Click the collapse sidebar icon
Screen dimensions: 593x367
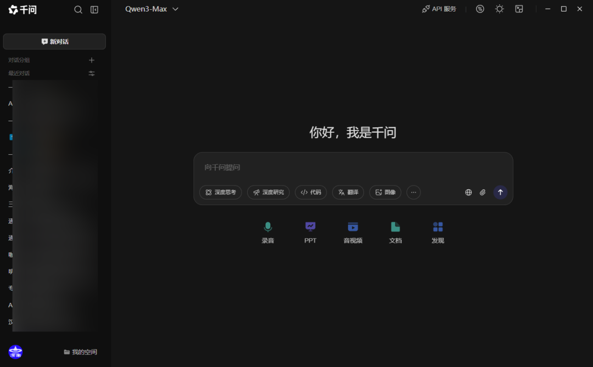(94, 9)
